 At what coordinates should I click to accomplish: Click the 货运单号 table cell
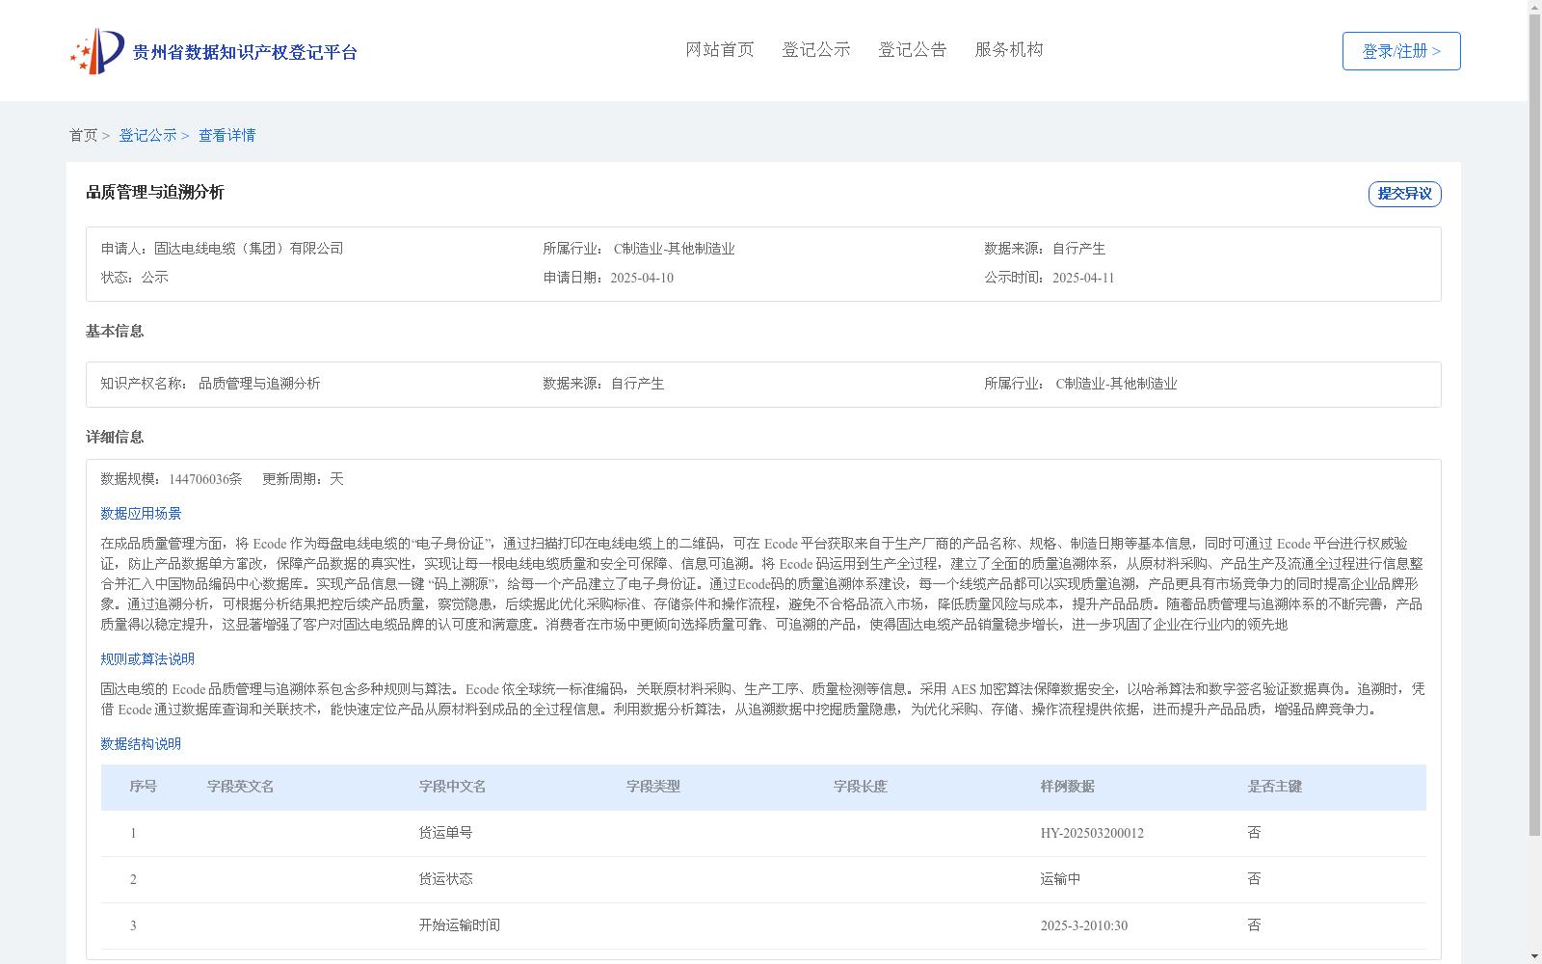(445, 833)
